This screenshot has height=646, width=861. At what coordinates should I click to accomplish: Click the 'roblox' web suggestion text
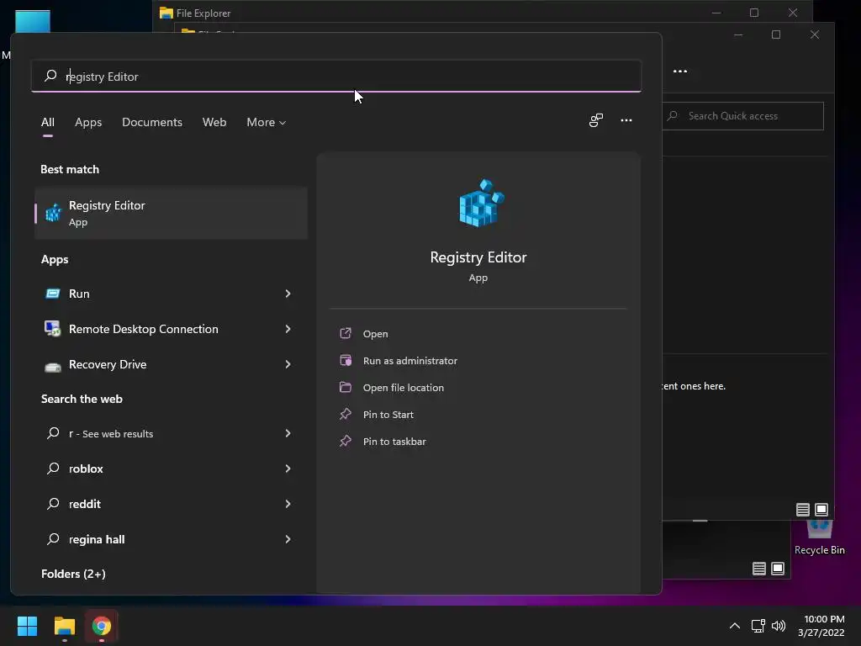point(87,469)
